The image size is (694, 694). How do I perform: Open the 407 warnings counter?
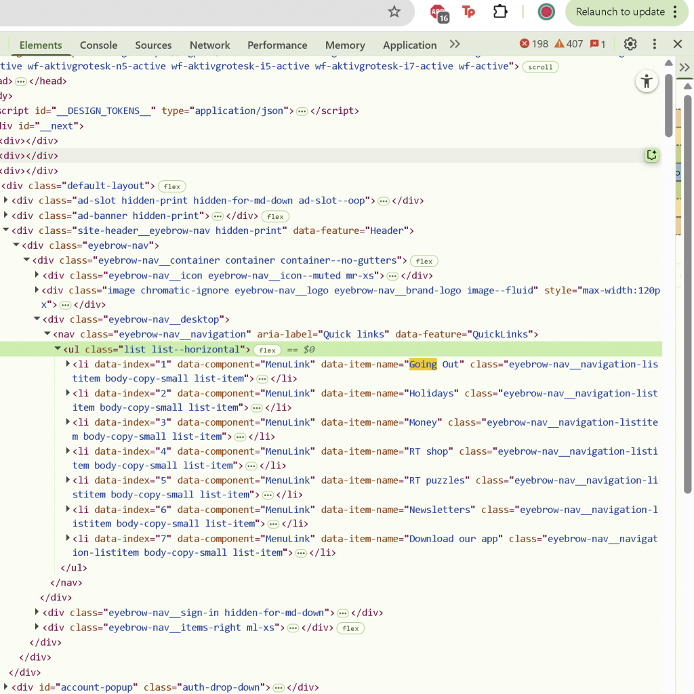(569, 44)
